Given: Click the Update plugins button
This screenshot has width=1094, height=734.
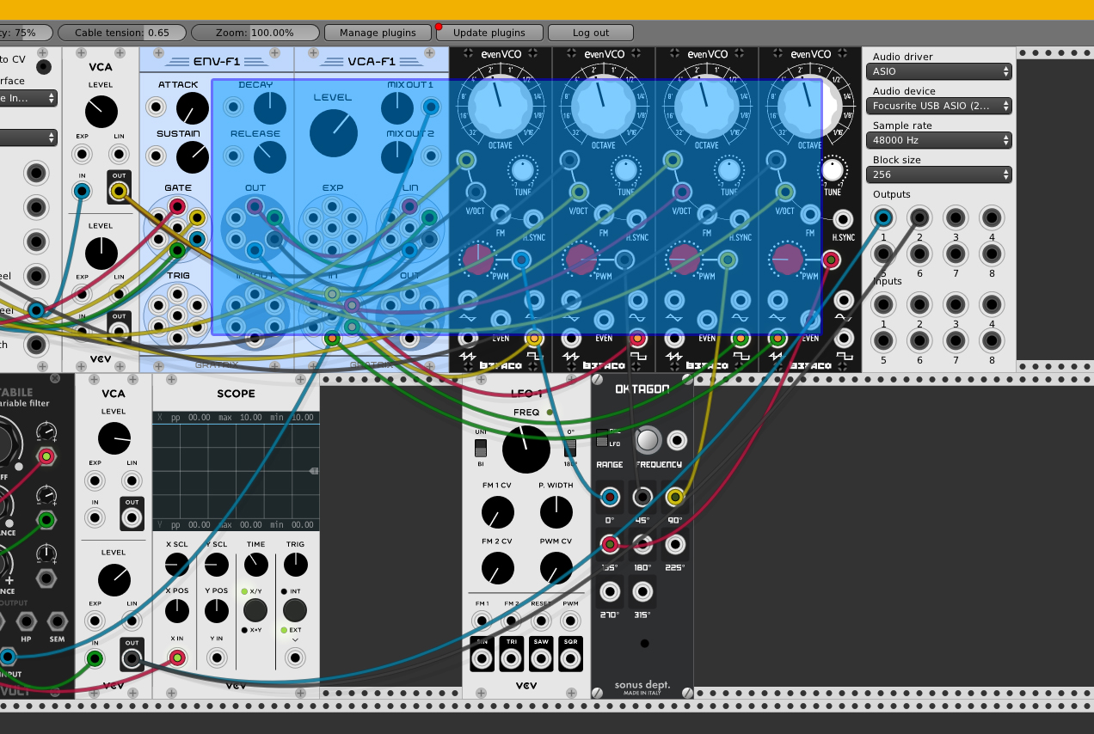Looking at the screenshot, I should pyautogui.click(x=489, y=33).
